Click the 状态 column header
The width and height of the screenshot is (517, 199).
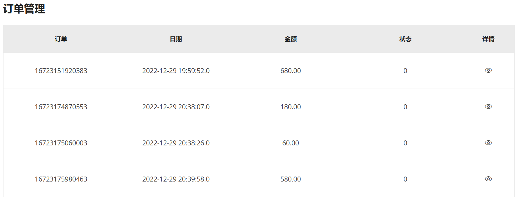[405, 39]
